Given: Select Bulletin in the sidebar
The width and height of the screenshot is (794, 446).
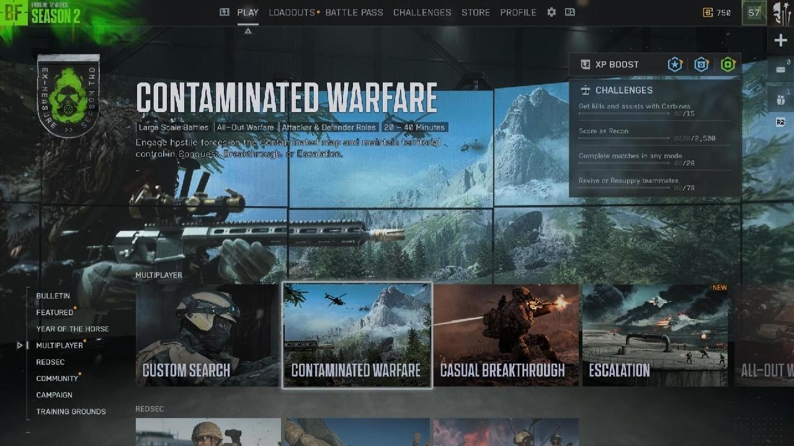Looking at the screenshot, I should click(x=53, y=296).
